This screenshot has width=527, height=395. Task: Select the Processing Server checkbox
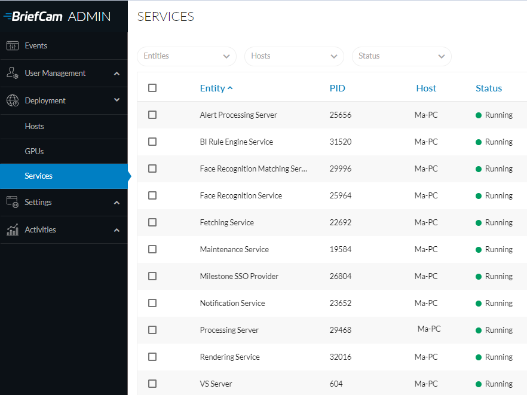click(x=152, y=330)
